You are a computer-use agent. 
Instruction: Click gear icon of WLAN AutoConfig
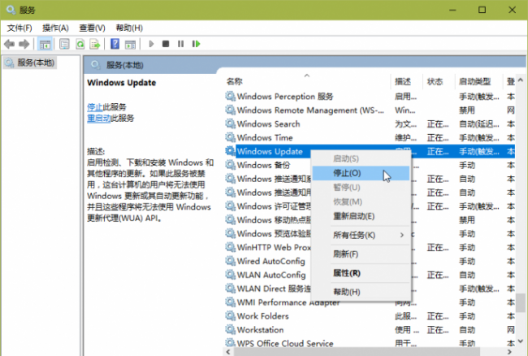[x=231, y=275]
